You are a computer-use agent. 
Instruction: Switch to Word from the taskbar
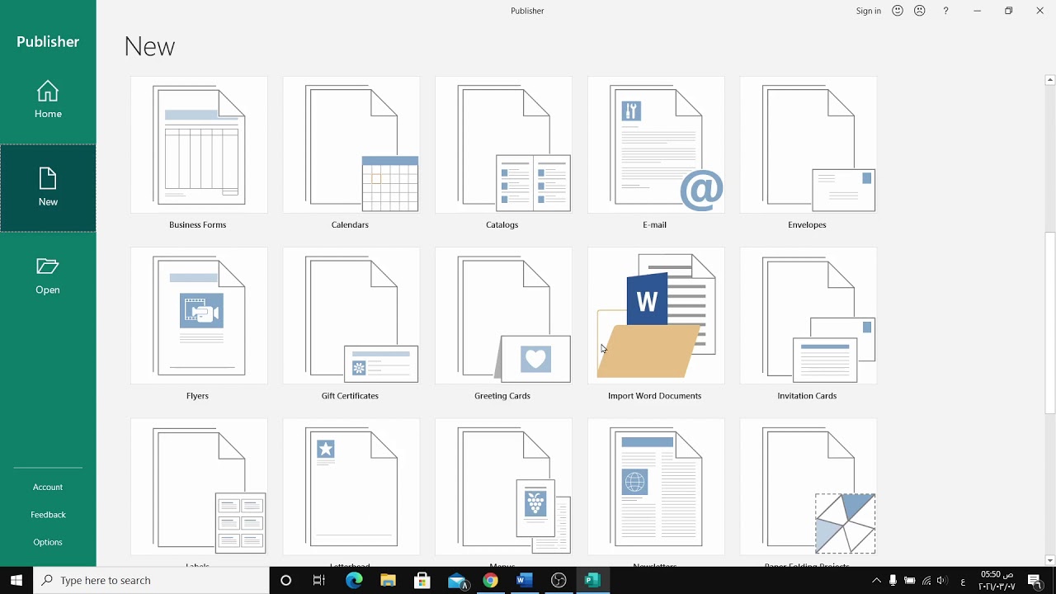[524, 580]
